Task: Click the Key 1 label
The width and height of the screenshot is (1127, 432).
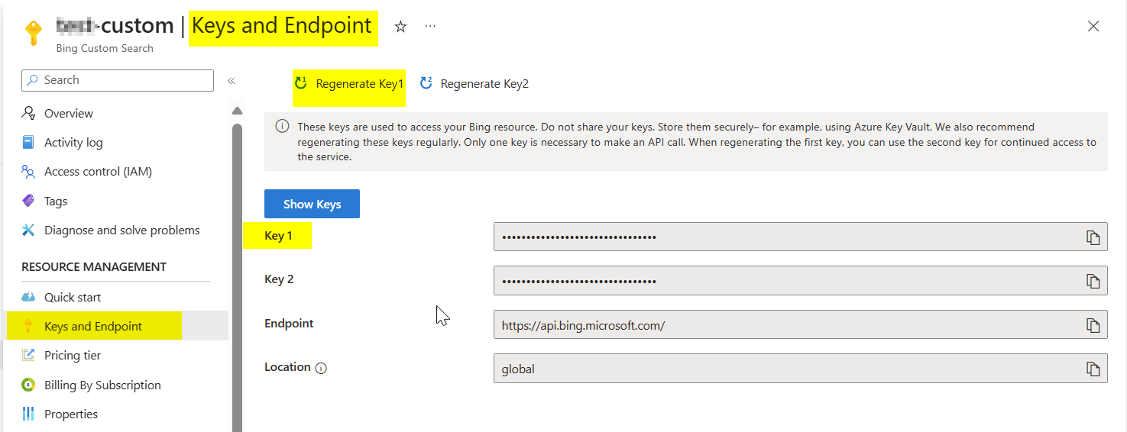Action: coord(278,236)
